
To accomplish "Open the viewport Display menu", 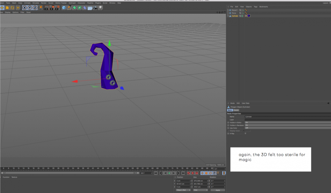I will (8, 13).
